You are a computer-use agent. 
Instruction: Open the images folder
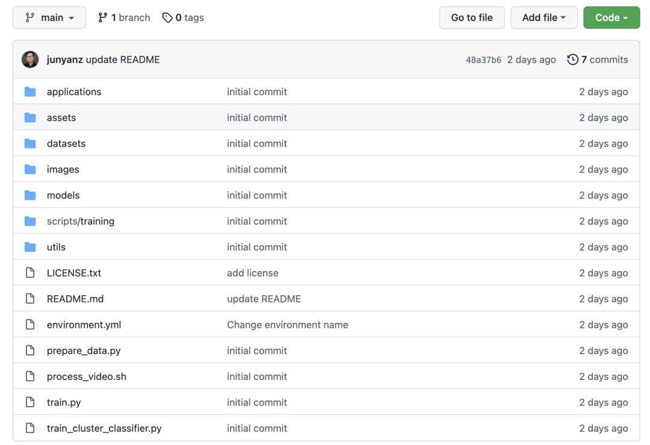(63, 170)
